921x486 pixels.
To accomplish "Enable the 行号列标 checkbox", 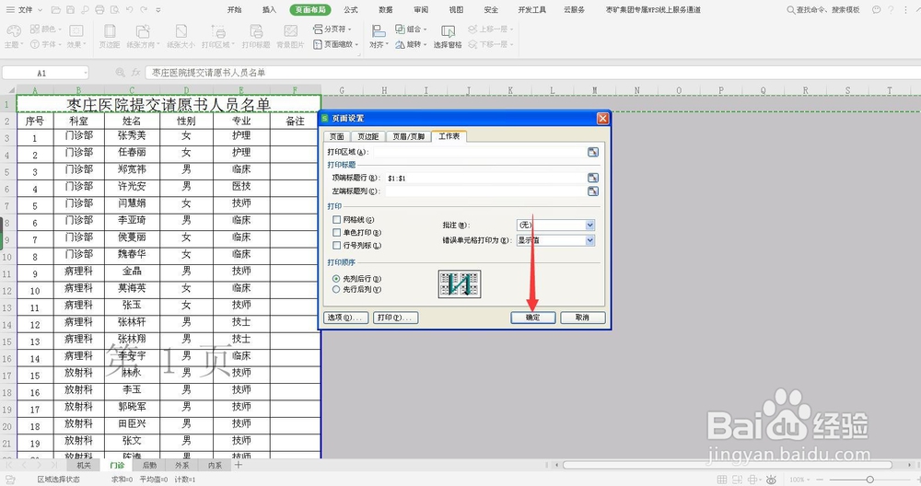I will pos(336,246).
